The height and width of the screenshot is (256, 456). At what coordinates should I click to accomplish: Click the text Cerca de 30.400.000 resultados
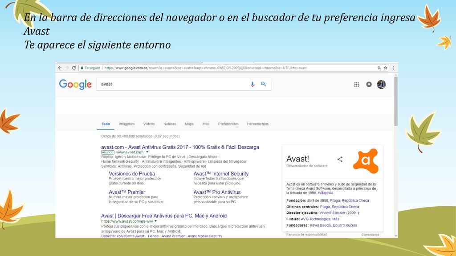tap(127, 136)
